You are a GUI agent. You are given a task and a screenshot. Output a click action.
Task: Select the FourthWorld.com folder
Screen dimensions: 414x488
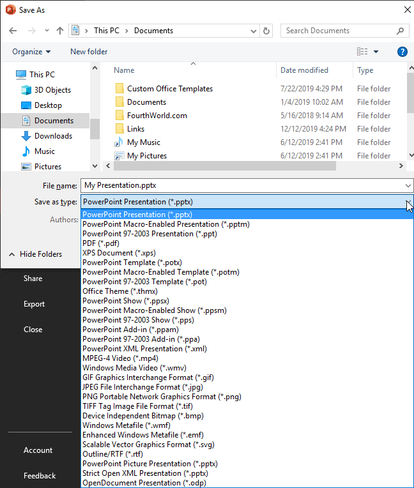coord(157,116)
